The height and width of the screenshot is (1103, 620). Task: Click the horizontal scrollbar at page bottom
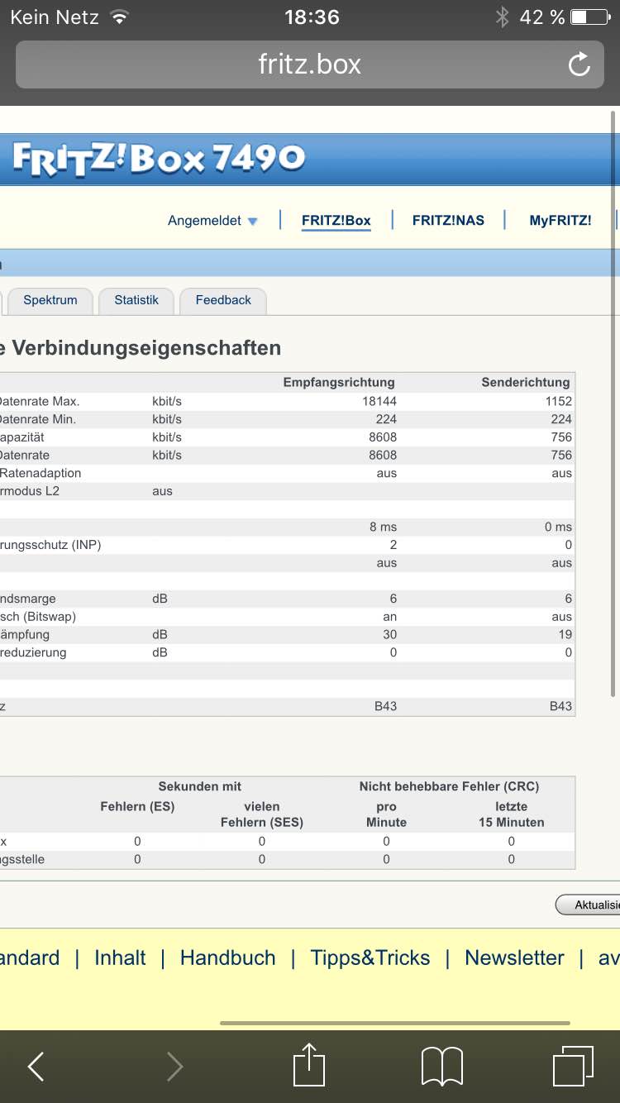pyautogui.click(x=394, y=1023)
